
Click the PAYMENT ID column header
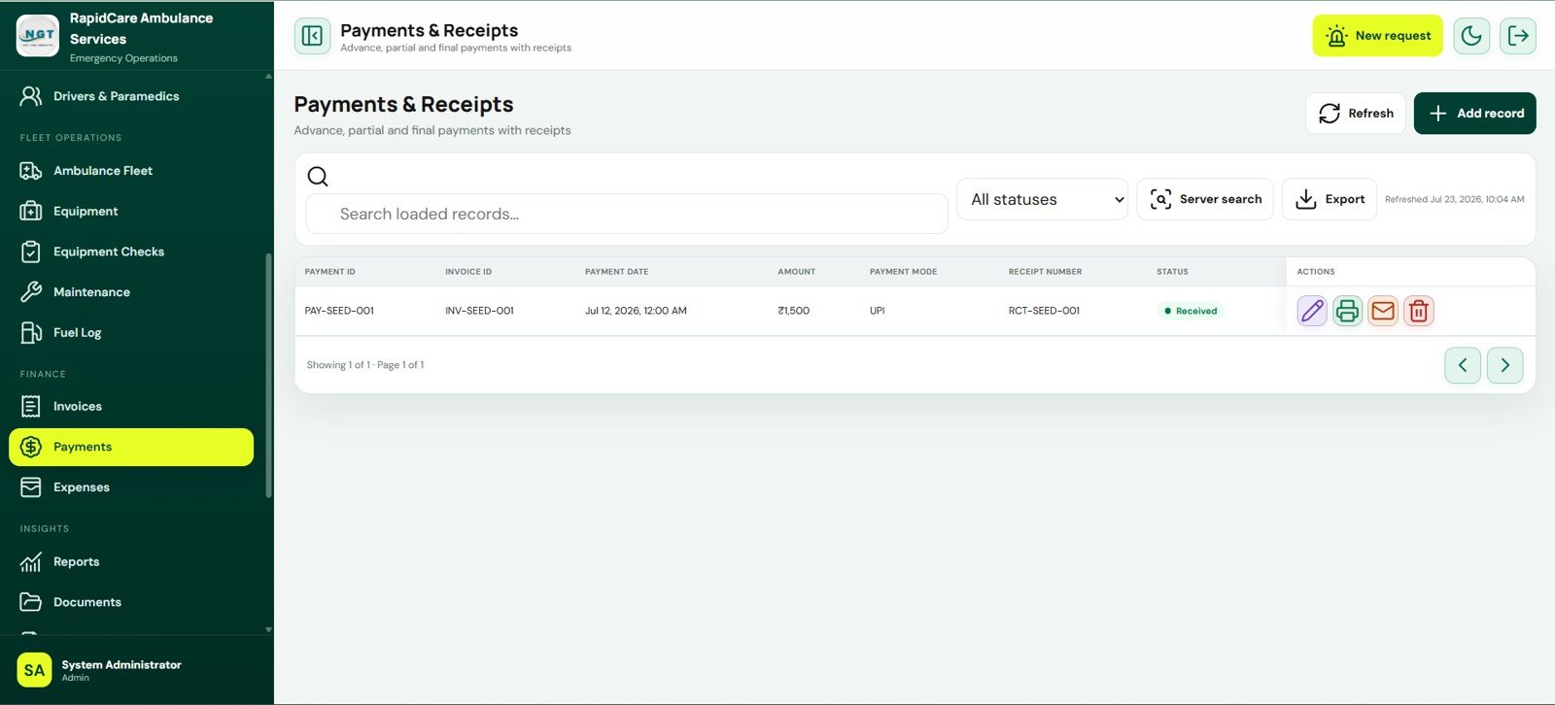(330, 272)
